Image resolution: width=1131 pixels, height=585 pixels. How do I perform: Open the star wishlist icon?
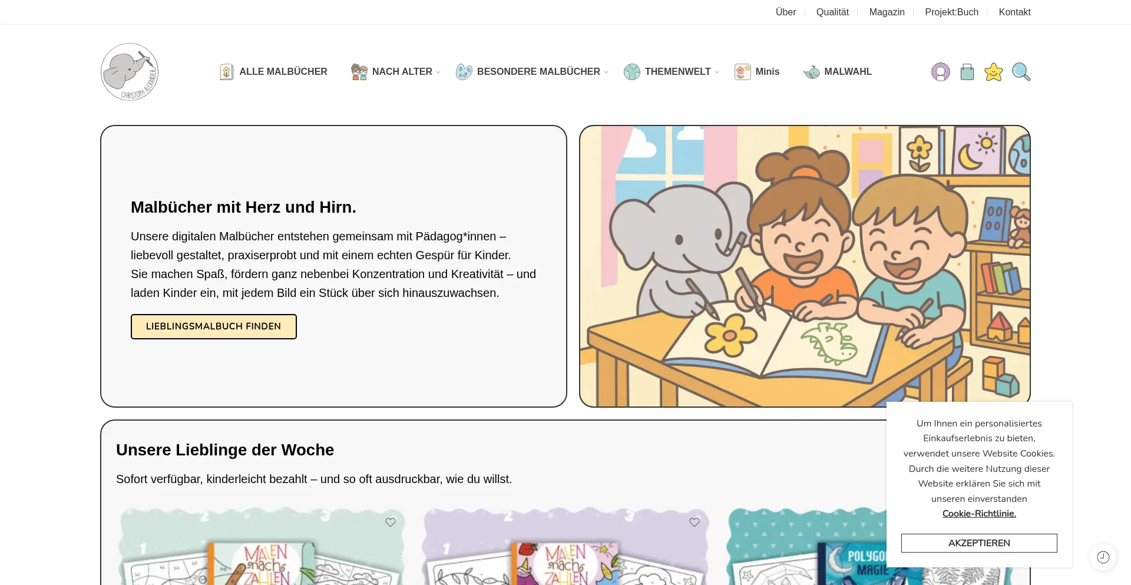[993, 72]
